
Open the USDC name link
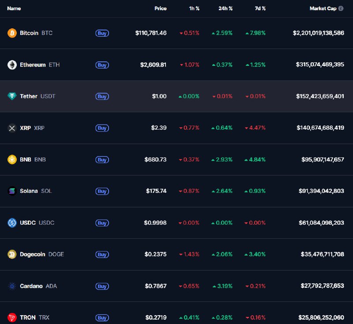[x=28, y=223]
